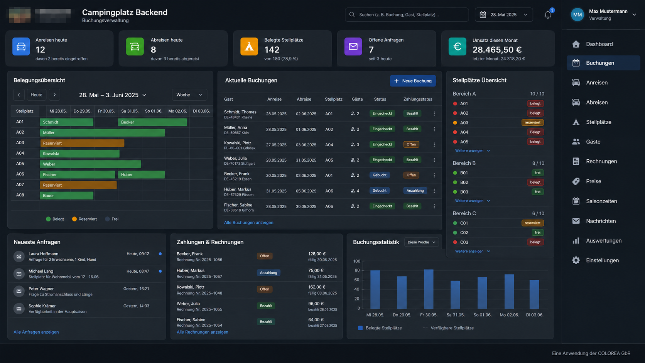The width and height of the screenshot is (645, 363).
Task: Focus the Suchen search field
Action: pyautogui.click(x=407, y=15)
